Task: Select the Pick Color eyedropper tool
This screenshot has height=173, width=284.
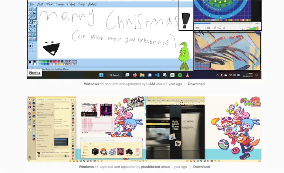Action: [30, 18]
